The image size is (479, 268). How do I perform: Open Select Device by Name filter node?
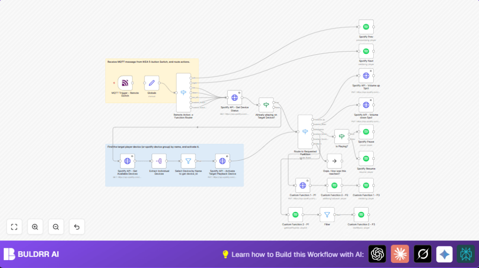tap(188, 161)
